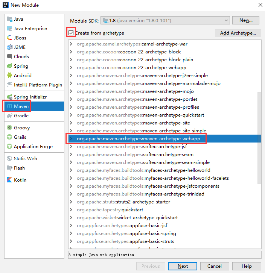
Task: Expand cocoon-22-archetype-webapp arrow
Action: click(x=71, y=68)
